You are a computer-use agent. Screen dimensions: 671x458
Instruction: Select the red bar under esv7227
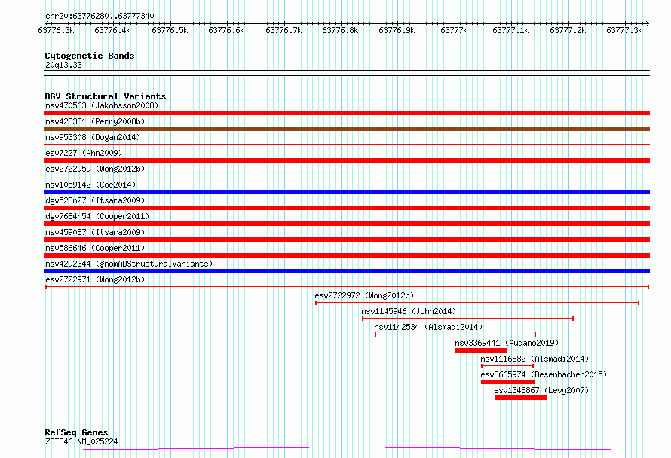347,160
